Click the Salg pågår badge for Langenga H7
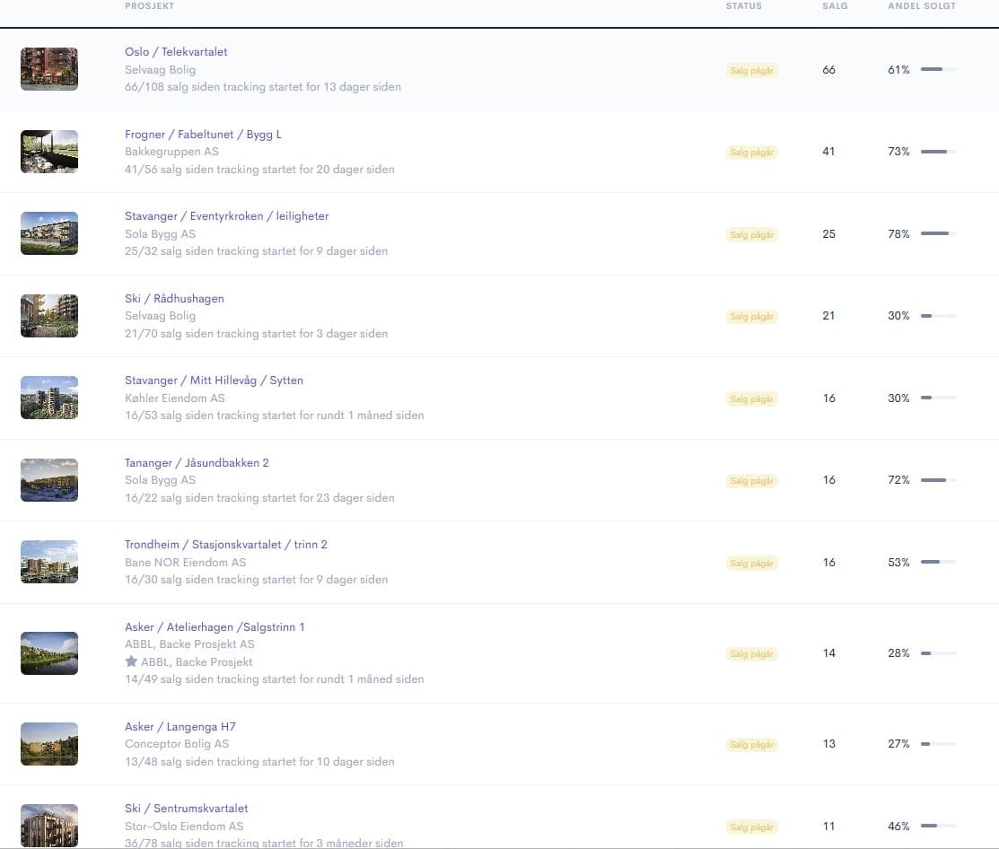 pyautogui.click(x=752, y=745)
